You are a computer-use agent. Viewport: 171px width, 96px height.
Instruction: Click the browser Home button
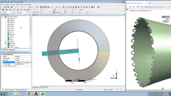[134, 7]
